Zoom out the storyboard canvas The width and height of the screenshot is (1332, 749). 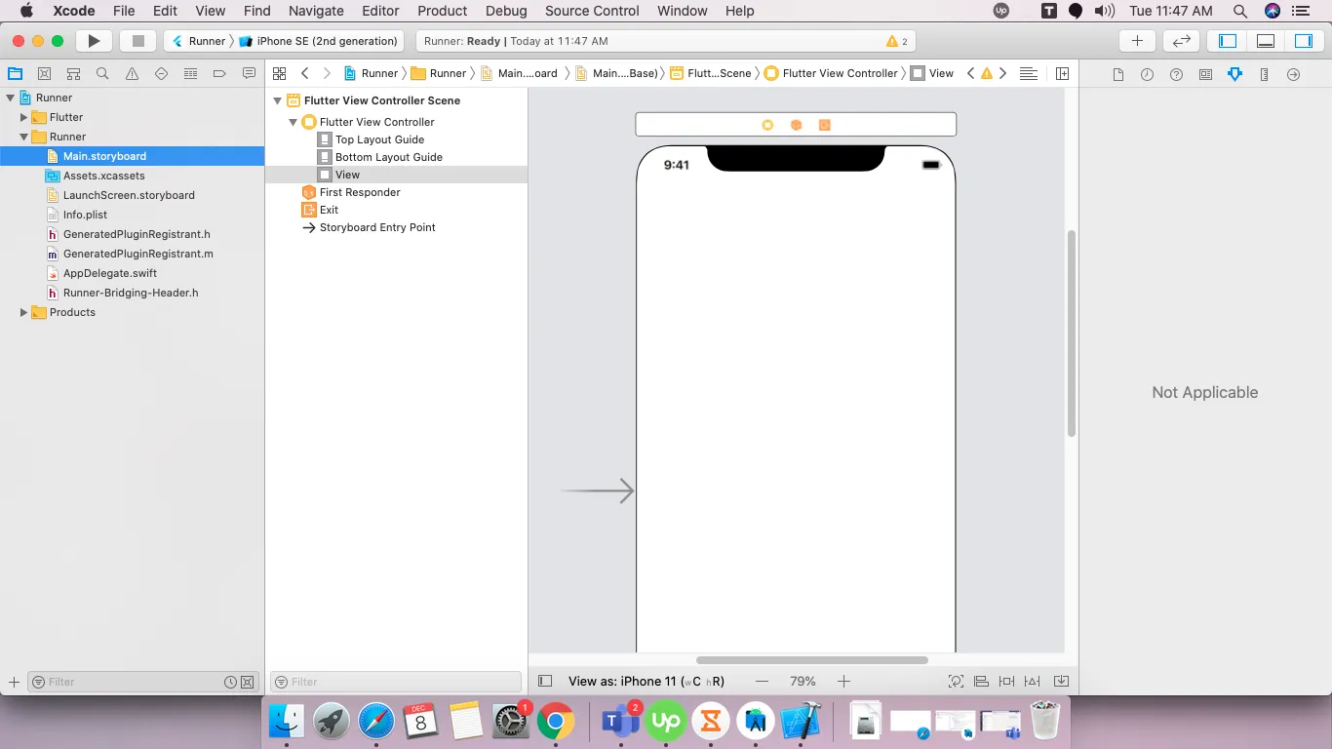763,681
